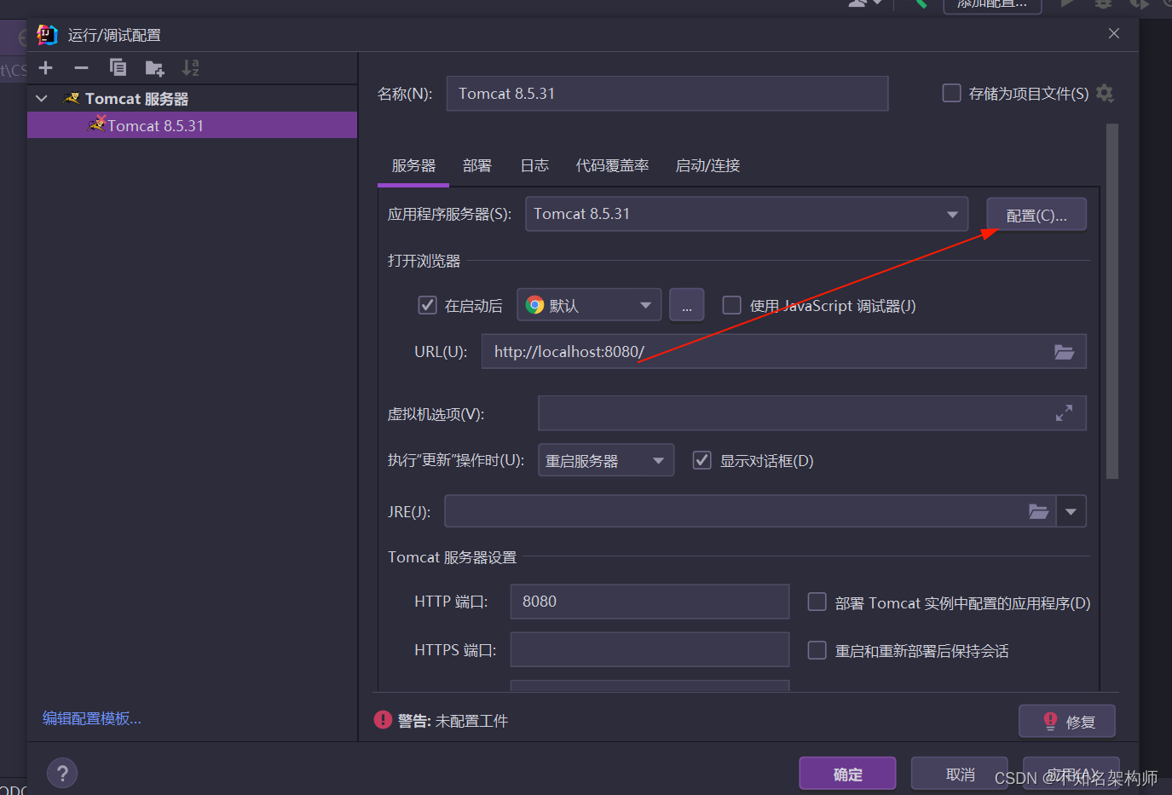Create a new configuration folder
Image resolution: width=1172 pixels, height=795 pixels.
coord(153,67)
